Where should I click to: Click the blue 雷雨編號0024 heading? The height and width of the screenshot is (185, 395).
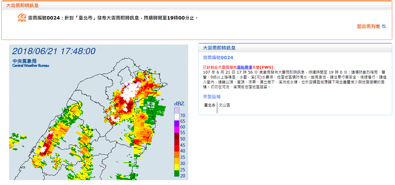click(218, 57)
